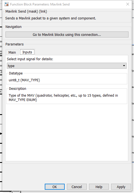The image size is (134, 193).
Task: Open Help for Mavlink Send block
Action: pos(99,187)
